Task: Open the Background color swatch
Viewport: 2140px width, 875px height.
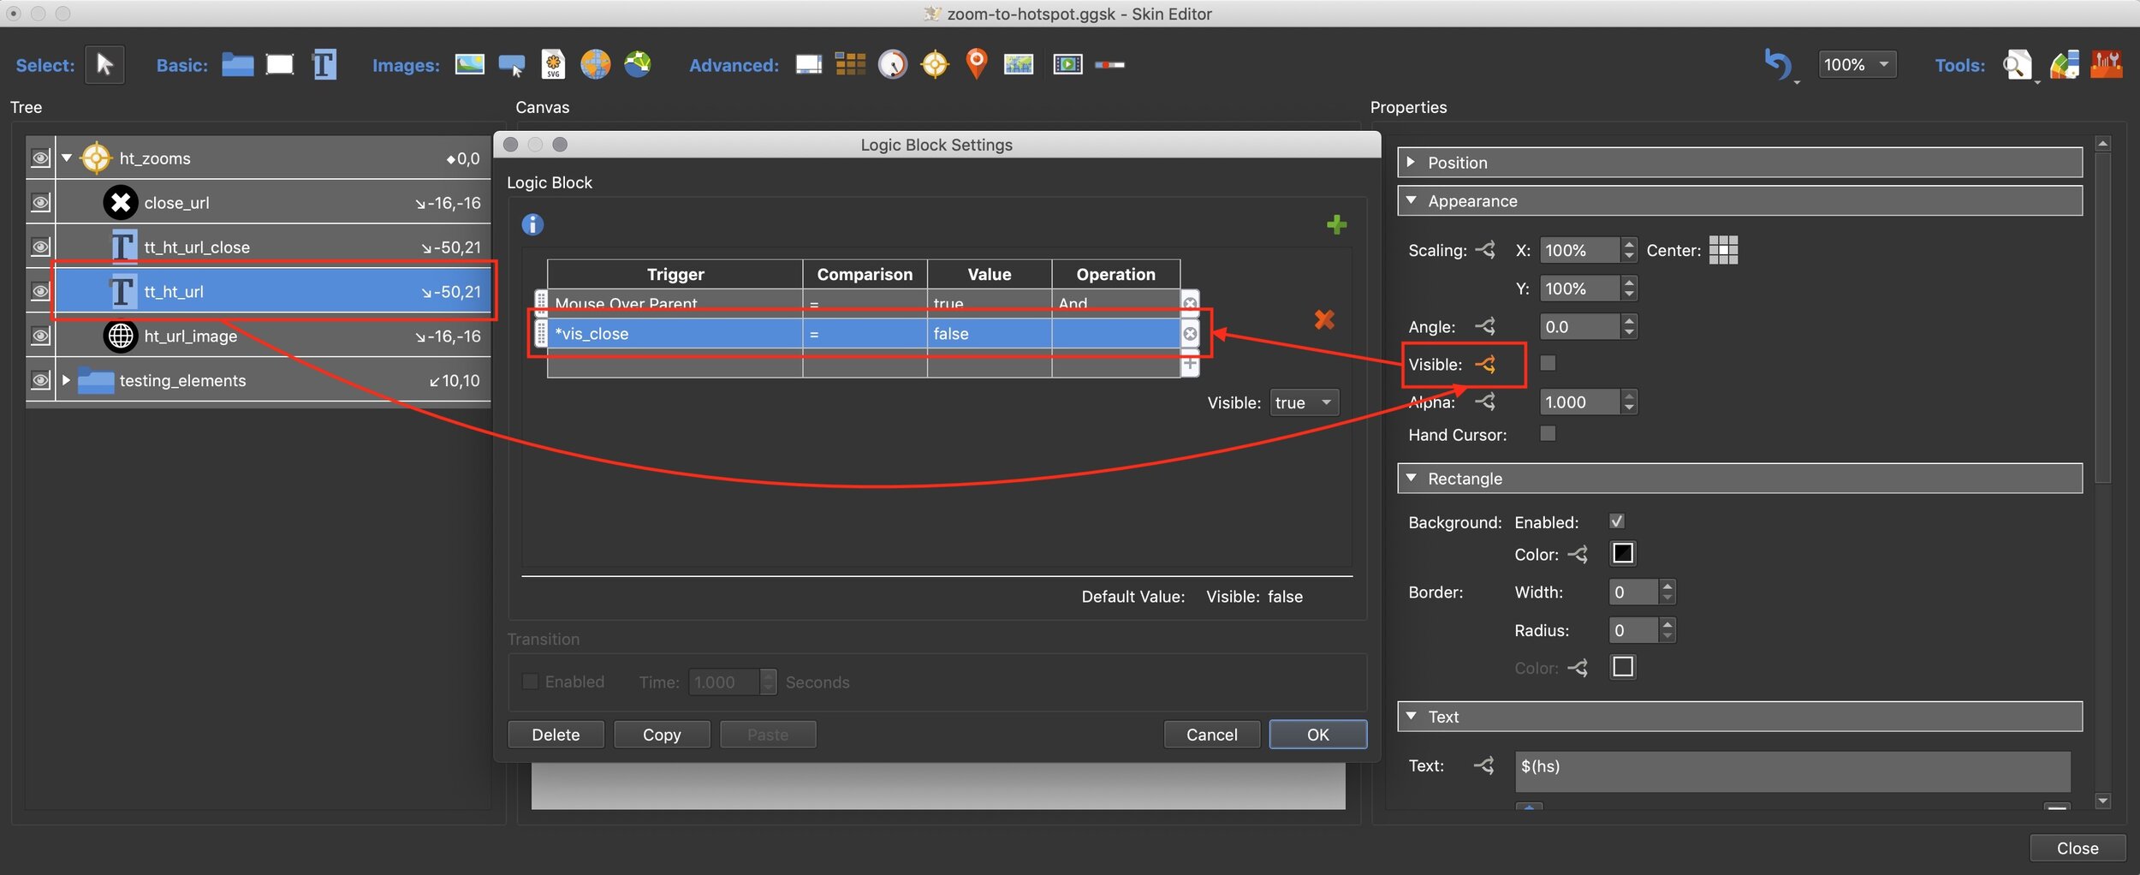Action: [x=1622, y=554]
